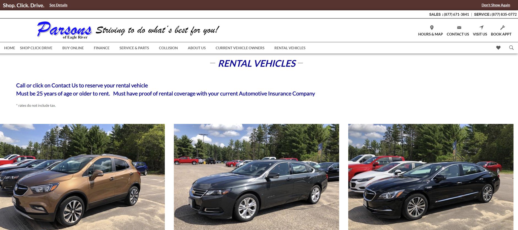Click the black Buick sedan photo
The width and height of the screenshot is (518, 230).
pos(431,177)
